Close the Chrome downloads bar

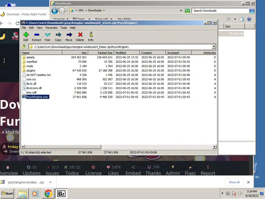click(248, 182)
